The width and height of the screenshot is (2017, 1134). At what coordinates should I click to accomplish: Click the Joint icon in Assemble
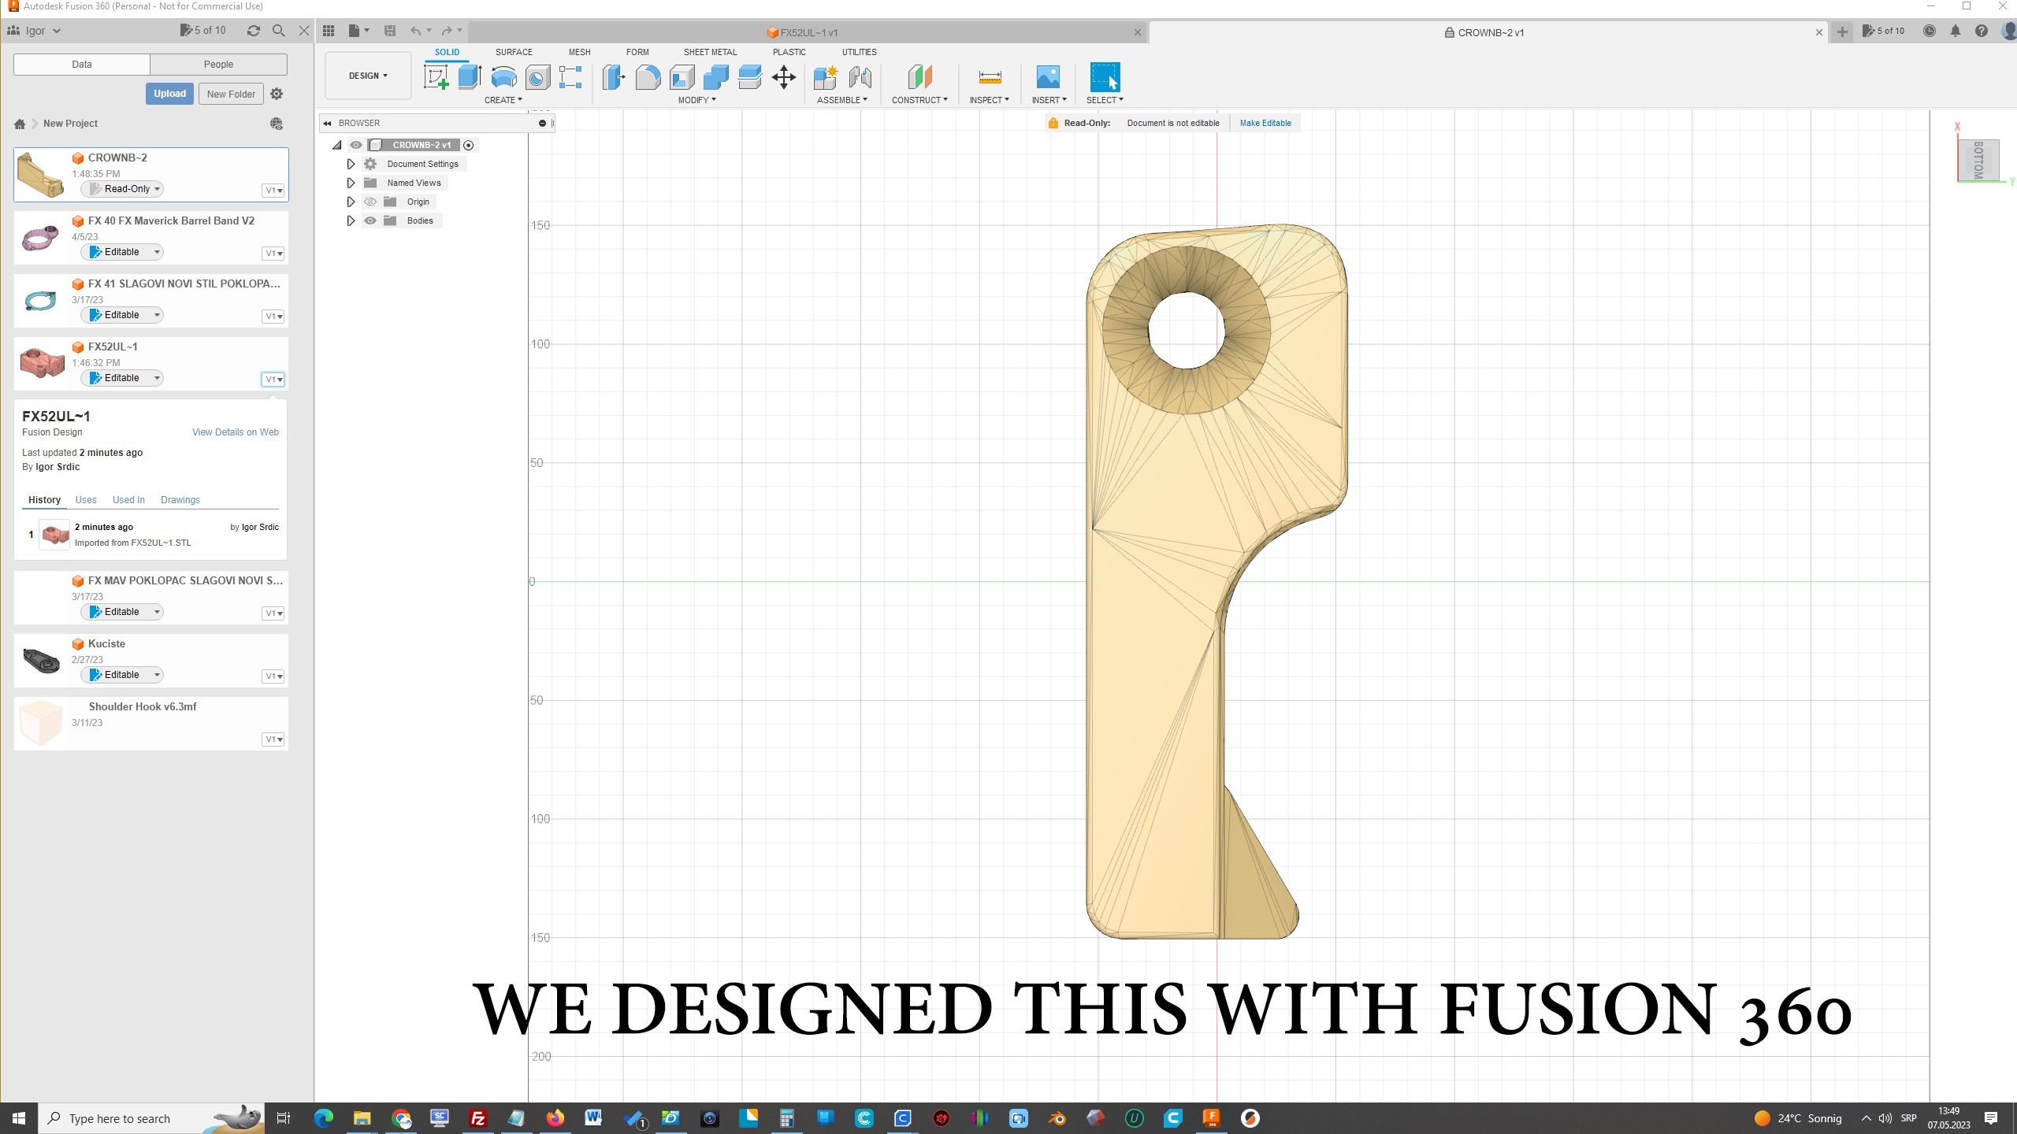coord(860,77)
